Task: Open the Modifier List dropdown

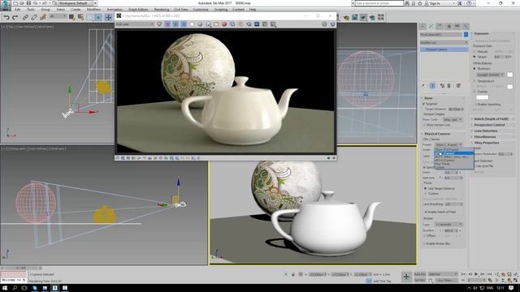Action: point(444,42)
